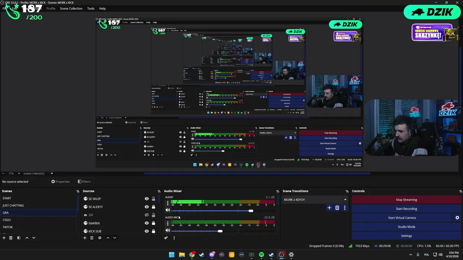
Task: Pop out the Scene Transitions dock
Action: pos(347,191)
